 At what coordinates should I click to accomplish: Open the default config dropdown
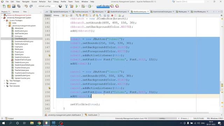click(x=47, y=6)
